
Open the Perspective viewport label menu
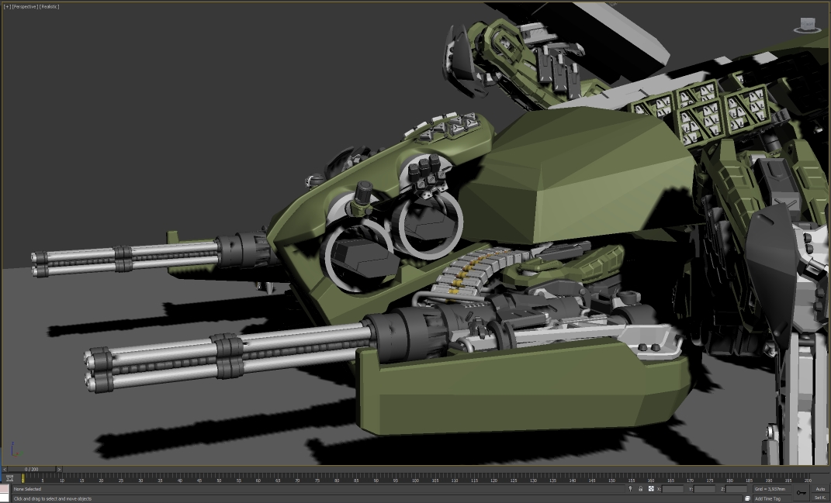coord(24,7)
